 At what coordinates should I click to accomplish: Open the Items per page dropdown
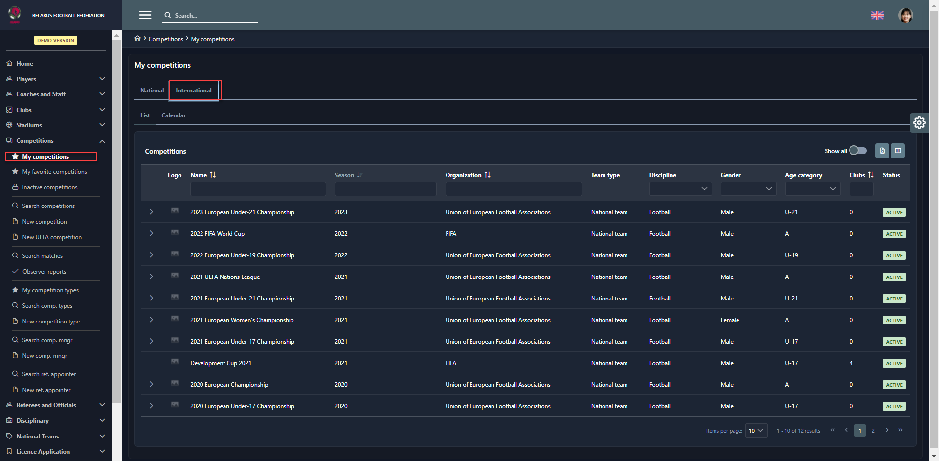(x=756, y=431)
